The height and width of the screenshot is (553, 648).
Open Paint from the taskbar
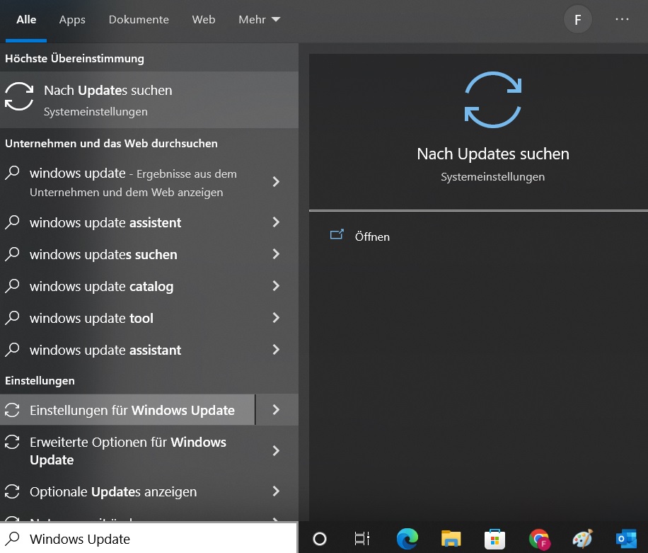pyautogui.click(x=583, y=539)
